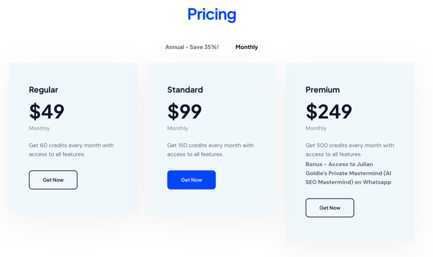Switch to Annual - Save 35% billing tab
The height and width of the screenshot is (257, 433).
(x=192, y=47)
